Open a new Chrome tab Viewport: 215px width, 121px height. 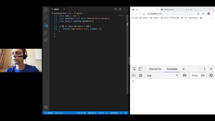pyautogui.click(x=191, y=9)
